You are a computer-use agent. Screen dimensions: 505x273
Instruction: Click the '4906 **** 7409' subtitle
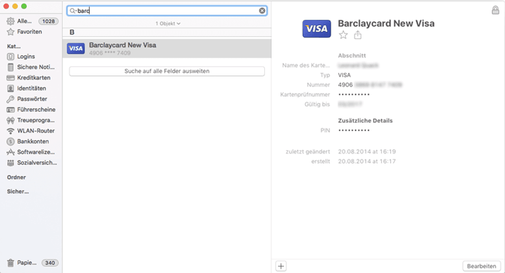pos(110,53)
